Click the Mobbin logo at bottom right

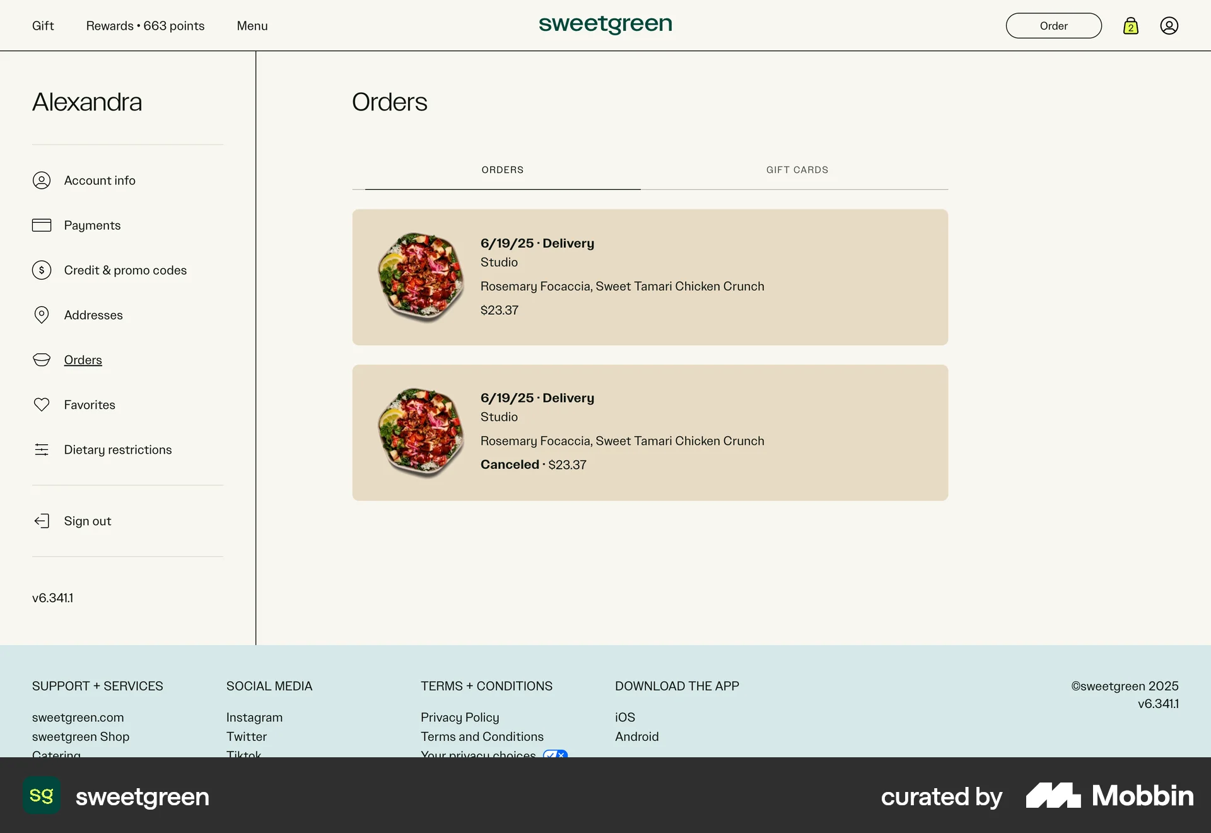click(1108, 796)
